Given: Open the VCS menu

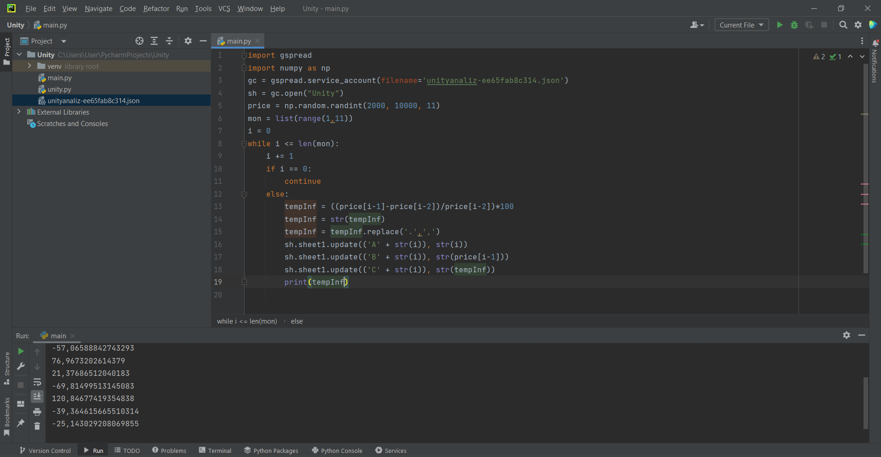Looking at the screenshot, I should 224,8.
